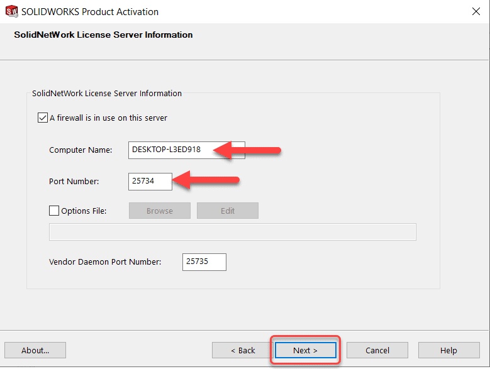Viewport: 490px width, 369px height.
Task: Click the "Vendor Daemon Port Number:" label
Action: tap(105, 262)
